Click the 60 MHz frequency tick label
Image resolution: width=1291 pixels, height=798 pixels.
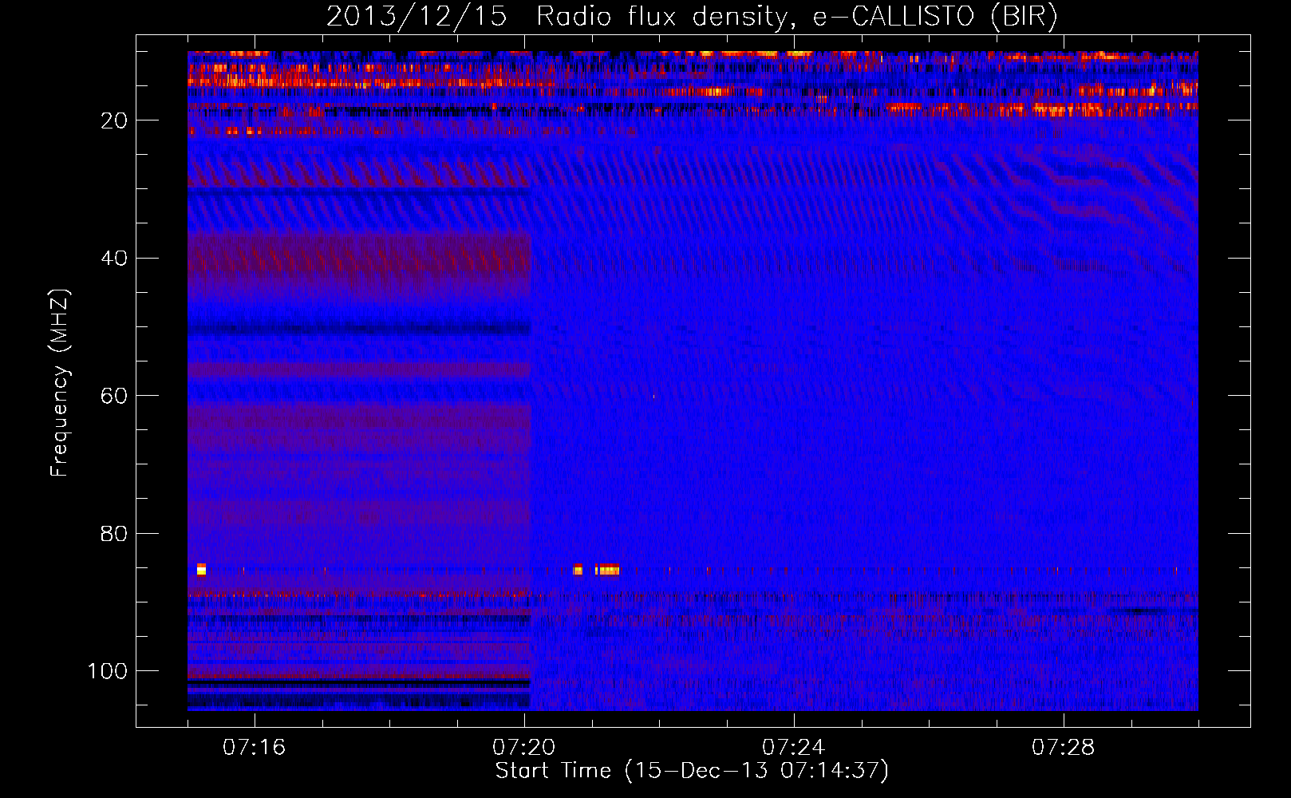tap(114, 396)
